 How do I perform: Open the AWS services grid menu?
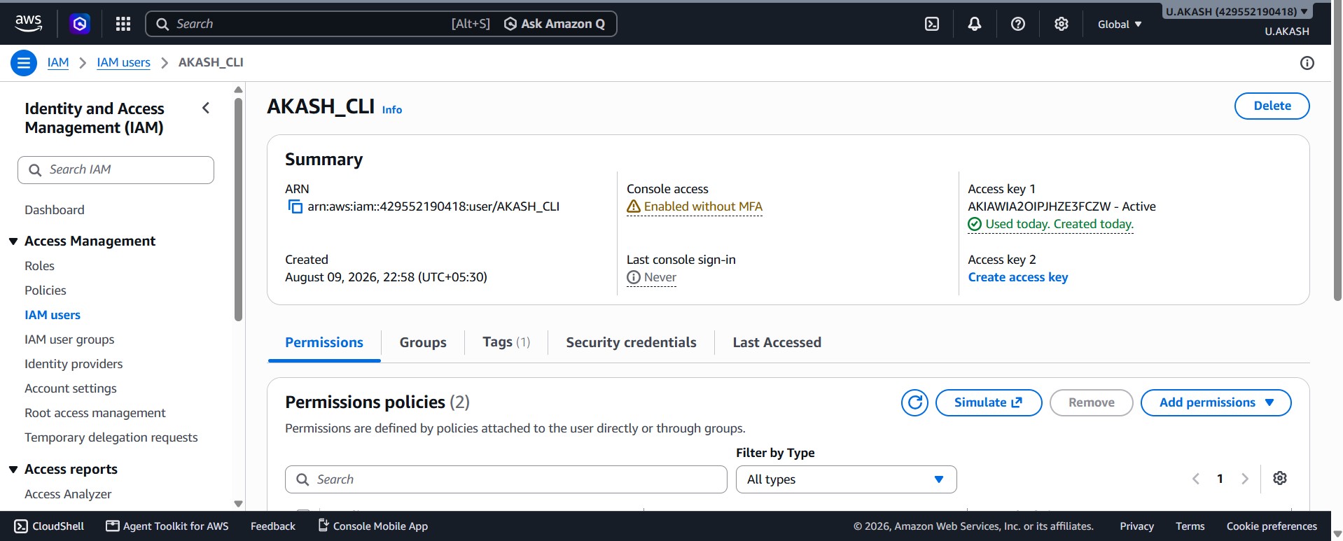(x=123, y=24)
